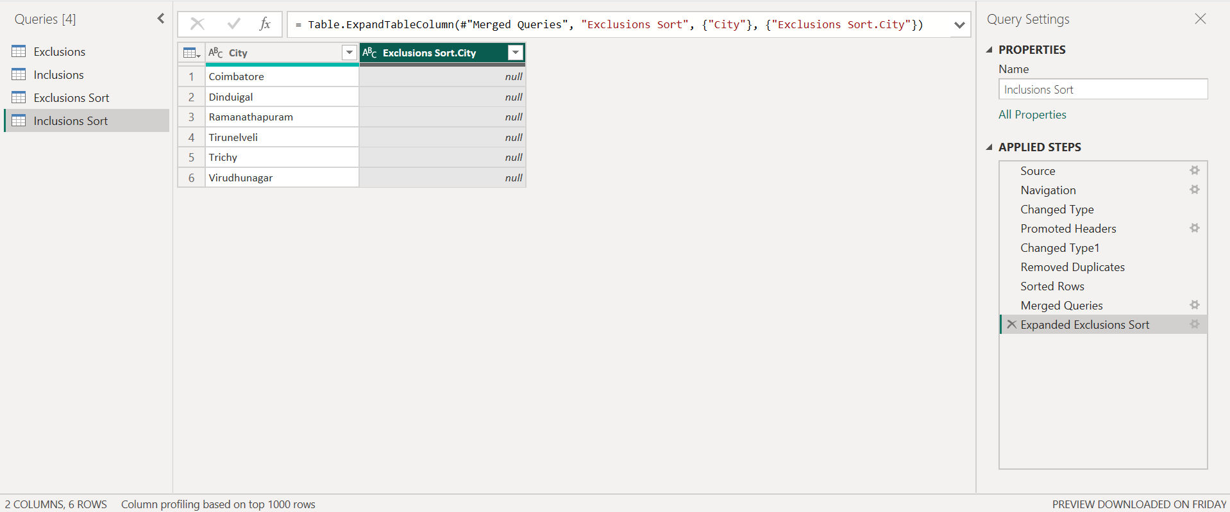The image size is (1230, 512).
Task: Open settings gear for Source step
Action: coord(1195,170)
